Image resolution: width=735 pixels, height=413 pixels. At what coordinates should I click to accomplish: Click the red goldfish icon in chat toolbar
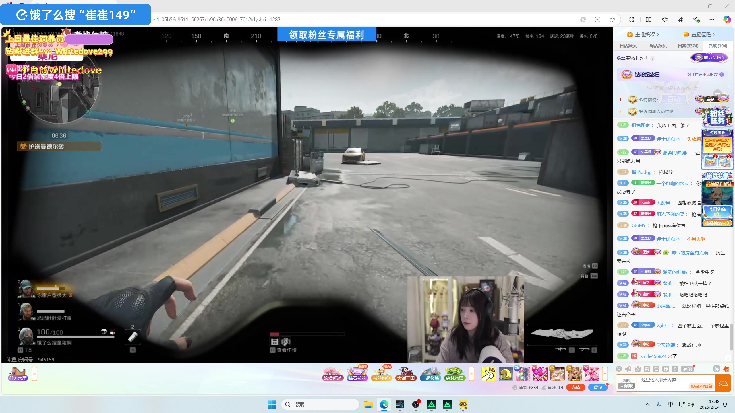pyautogui.click(x=726, y=369)
